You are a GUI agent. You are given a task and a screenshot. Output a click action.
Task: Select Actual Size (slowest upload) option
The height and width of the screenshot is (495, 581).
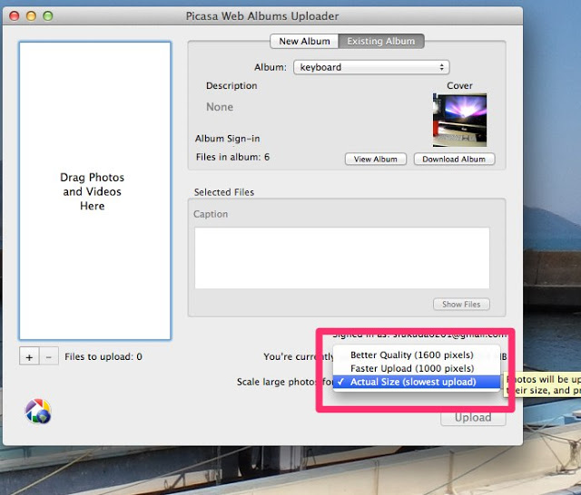coord(417,382)
